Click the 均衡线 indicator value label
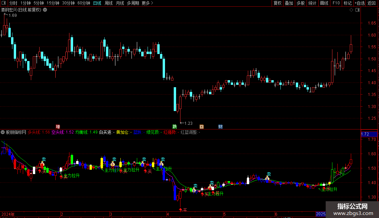The image size is (379, 218). pyautogui.click(x=87, y=132)
